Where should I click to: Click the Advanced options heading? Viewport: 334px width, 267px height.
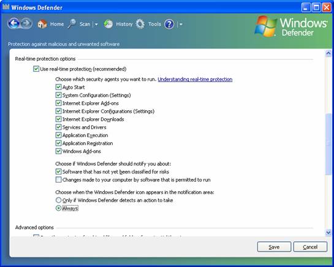pos(34,227)
